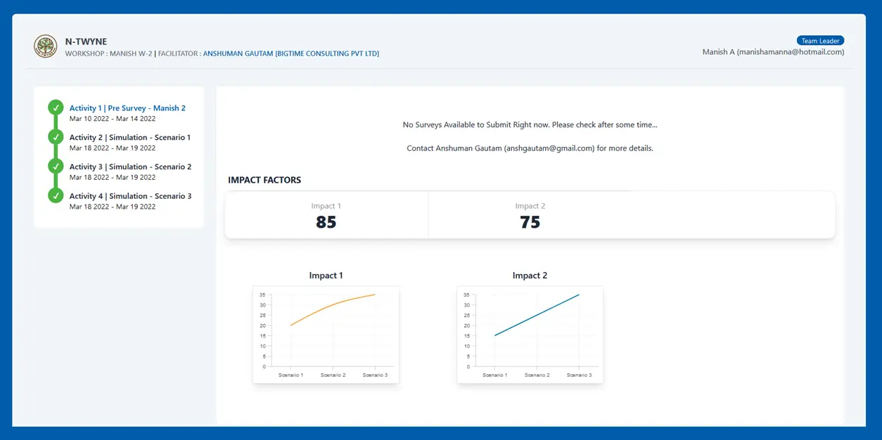Click the green checkmark for Activity 4
882x440 pixels.
click(56, 195)
